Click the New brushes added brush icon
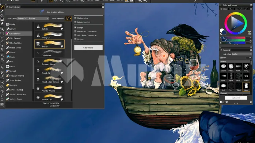Image resolution: width=255 pixels, height=143 pixels. coord(42,12)
